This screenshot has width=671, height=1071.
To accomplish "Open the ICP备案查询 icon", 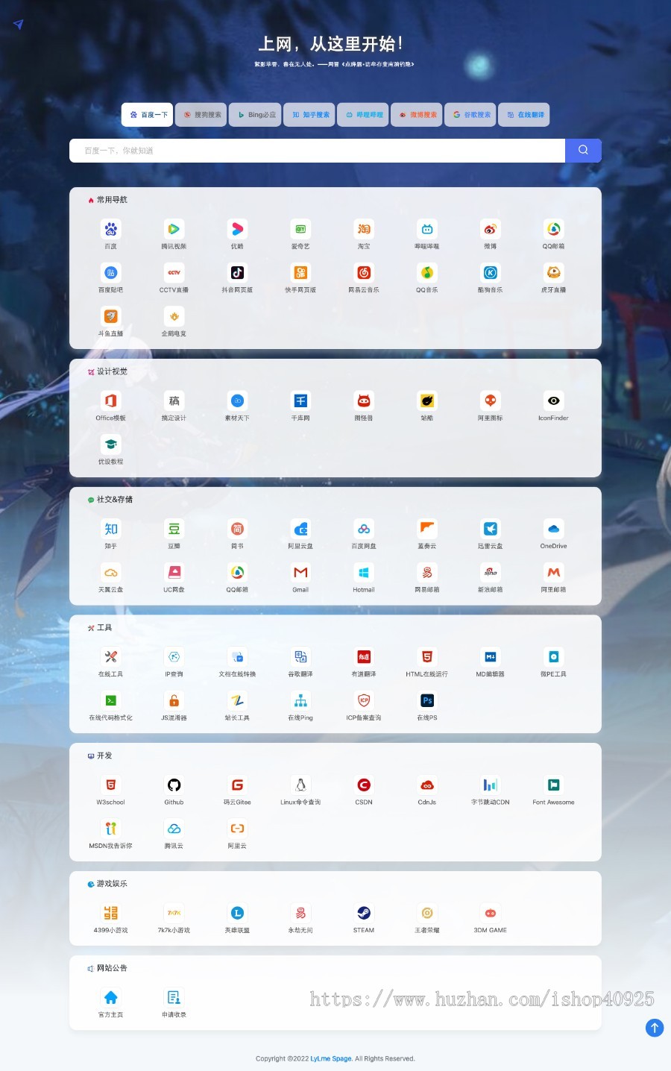I will point(364,700).
